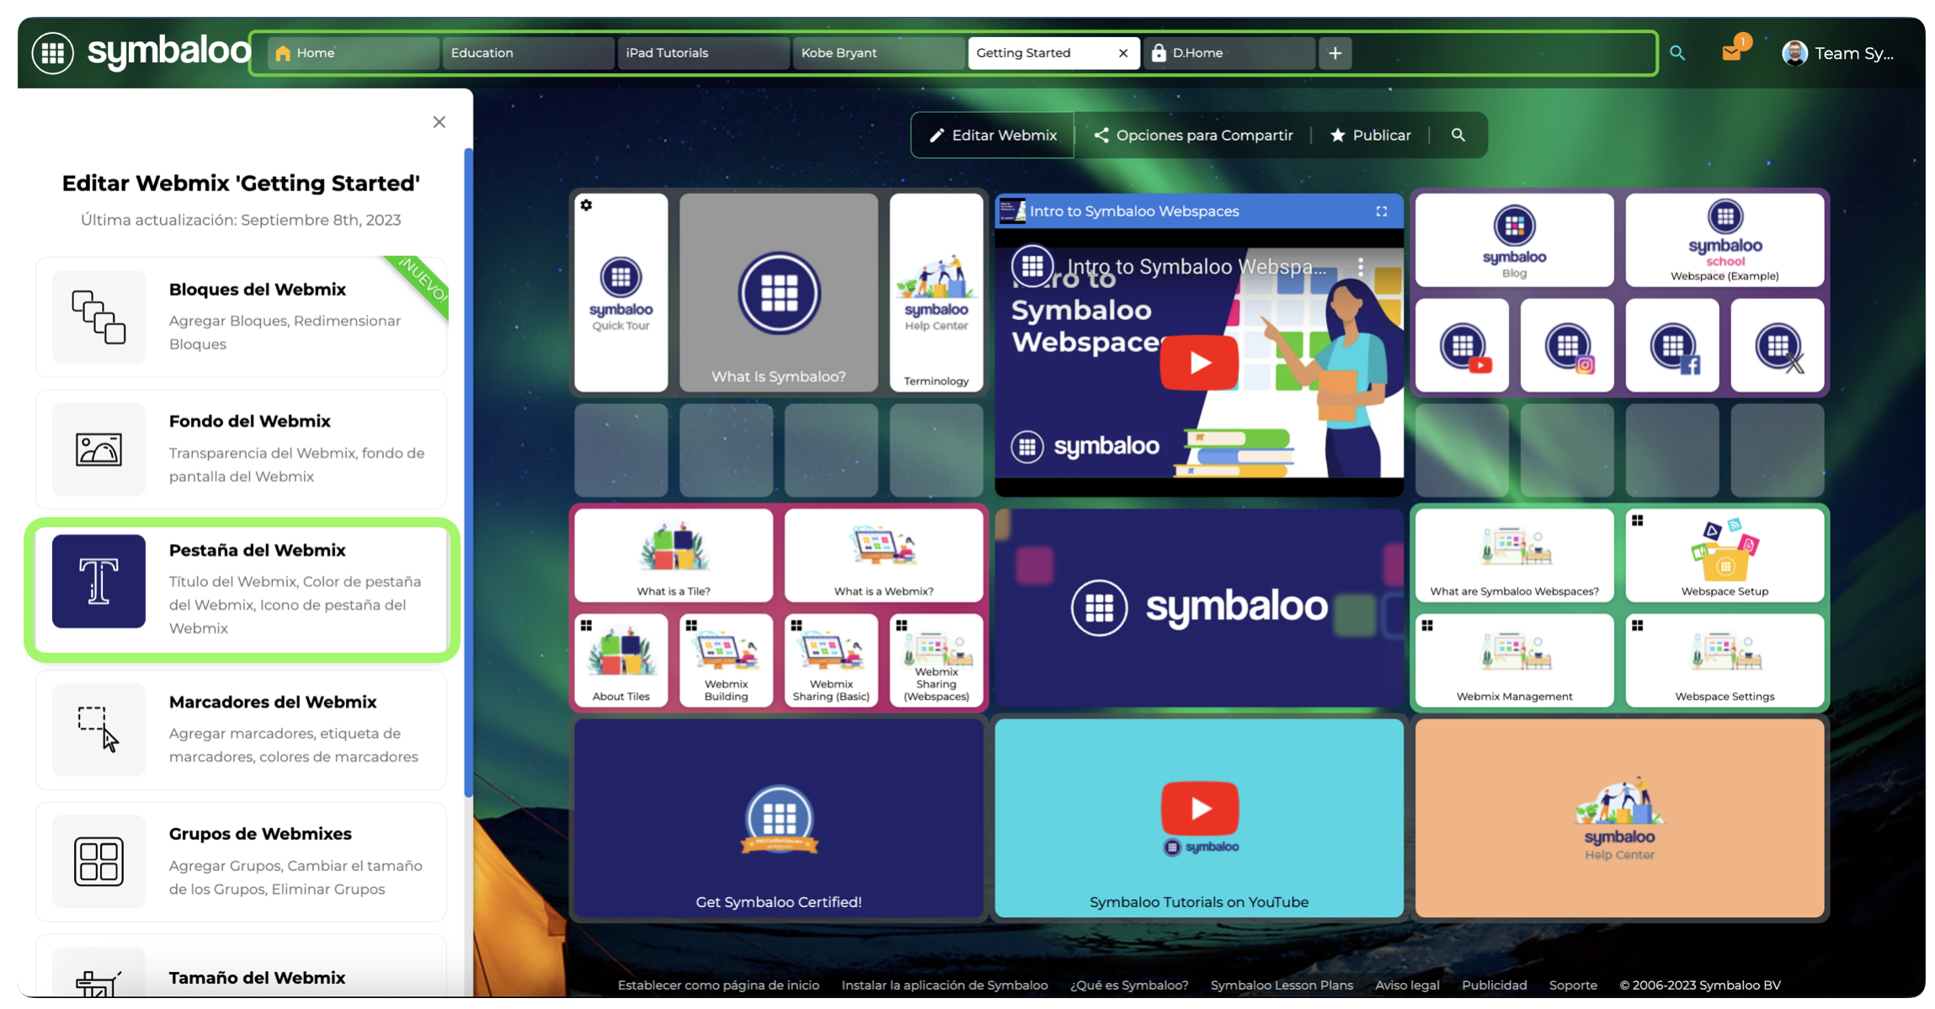Open the Symbaloo YouTube social tile
The image size is (1935, 1009).
(x=1463, y=345)
